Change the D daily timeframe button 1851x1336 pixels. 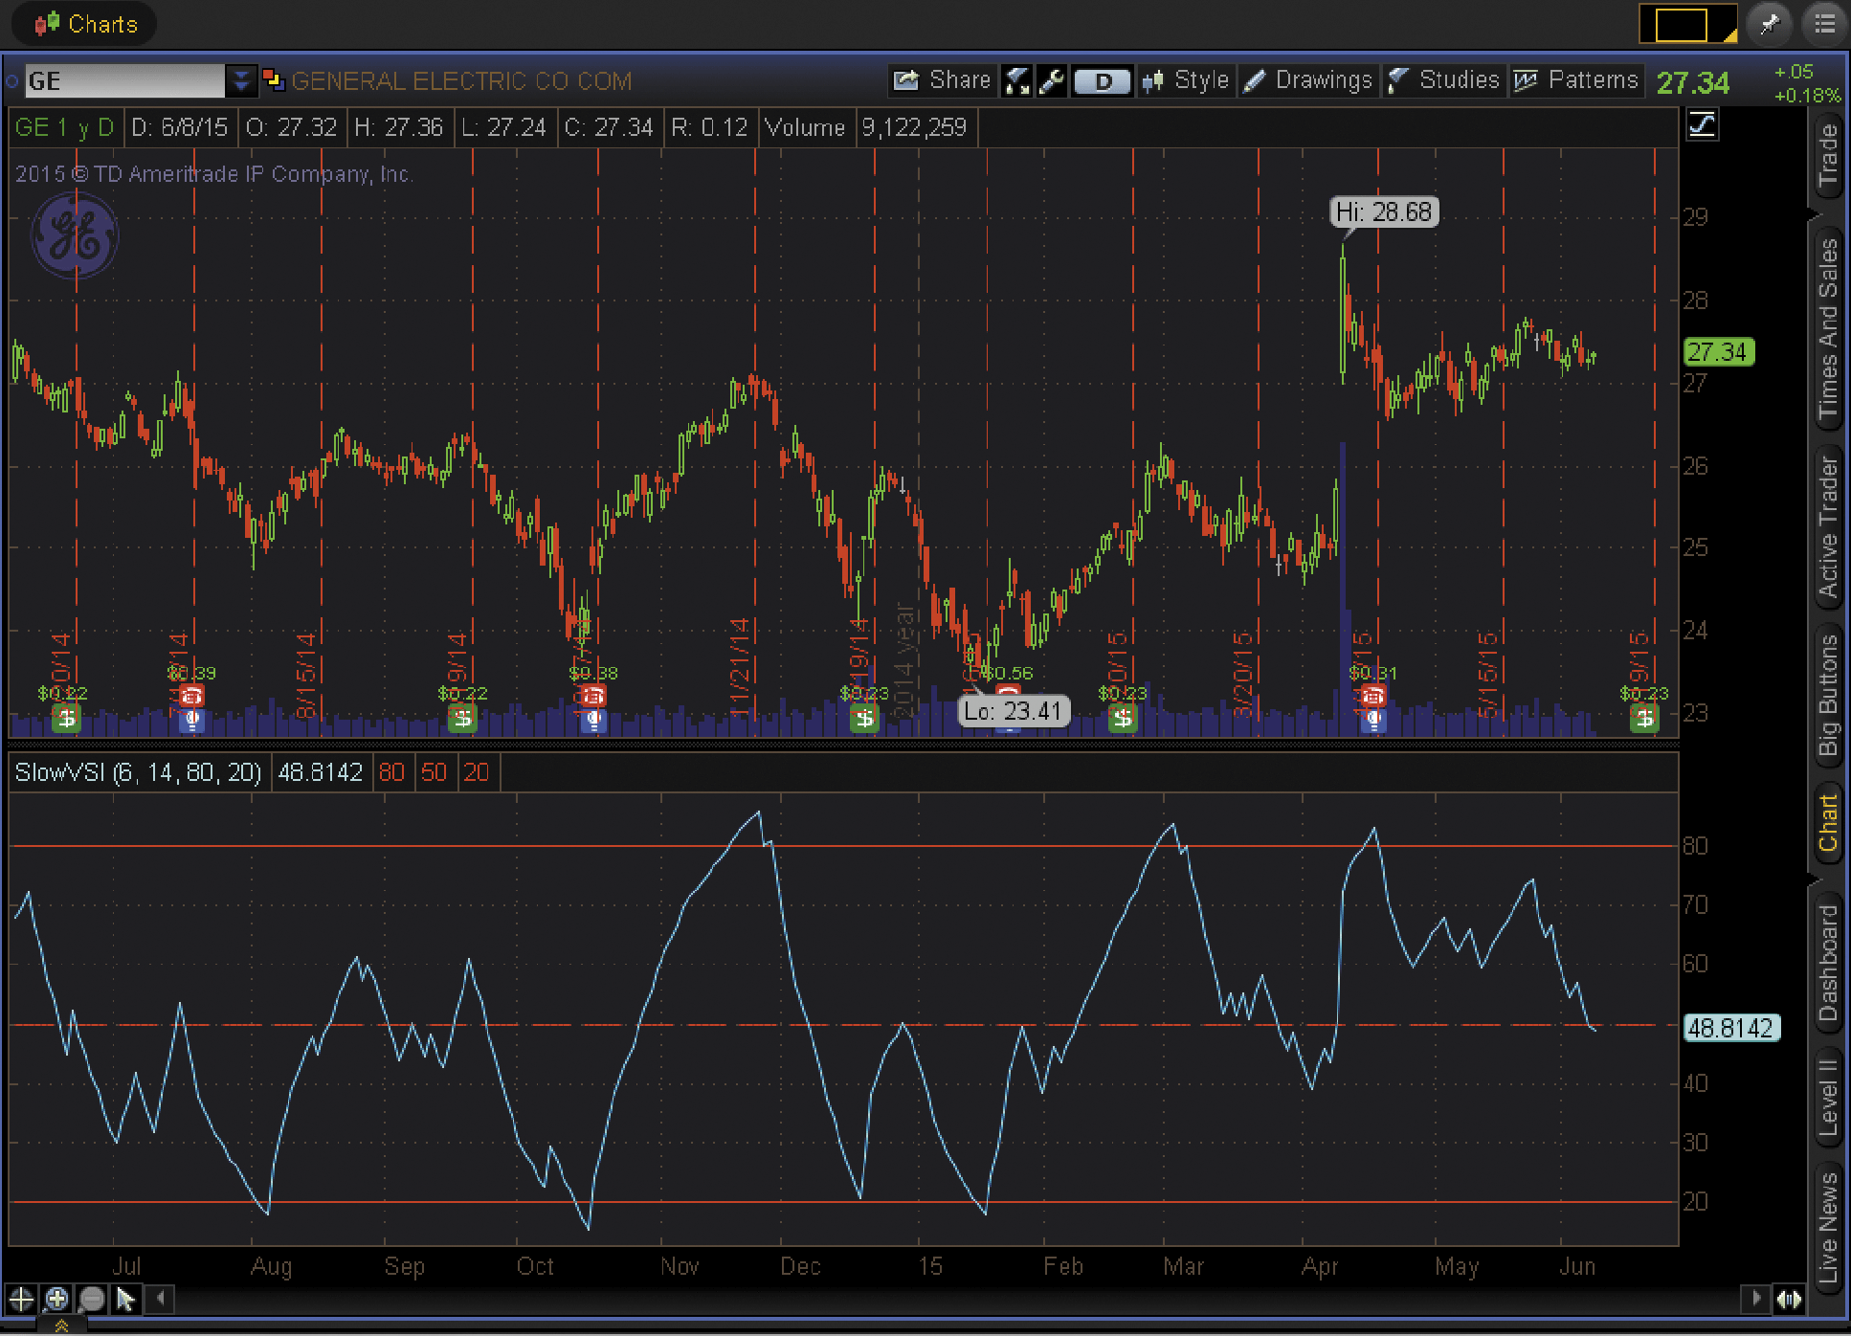pyautogui.click(x=1103, y=81)
